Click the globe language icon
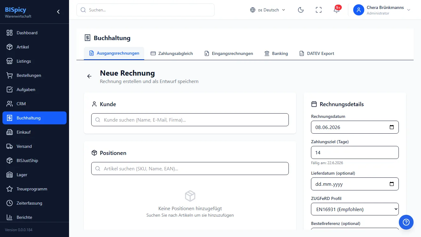The height and width of the screenshot is (237, 421). tap(253, 10)
